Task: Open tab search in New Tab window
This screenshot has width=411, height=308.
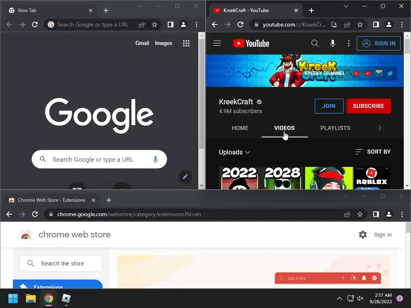Action: (140, 6)
